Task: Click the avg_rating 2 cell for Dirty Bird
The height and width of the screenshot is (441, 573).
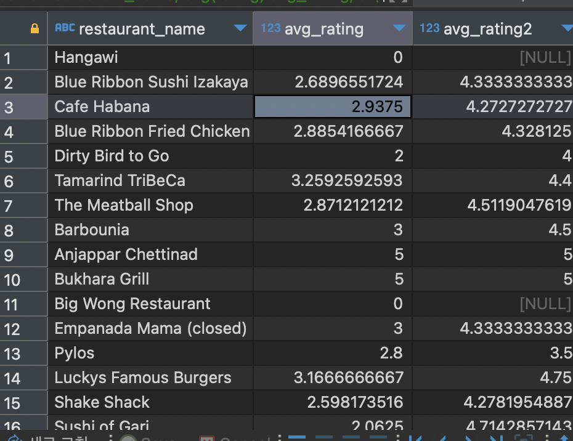Action: [x=333, y=156]
